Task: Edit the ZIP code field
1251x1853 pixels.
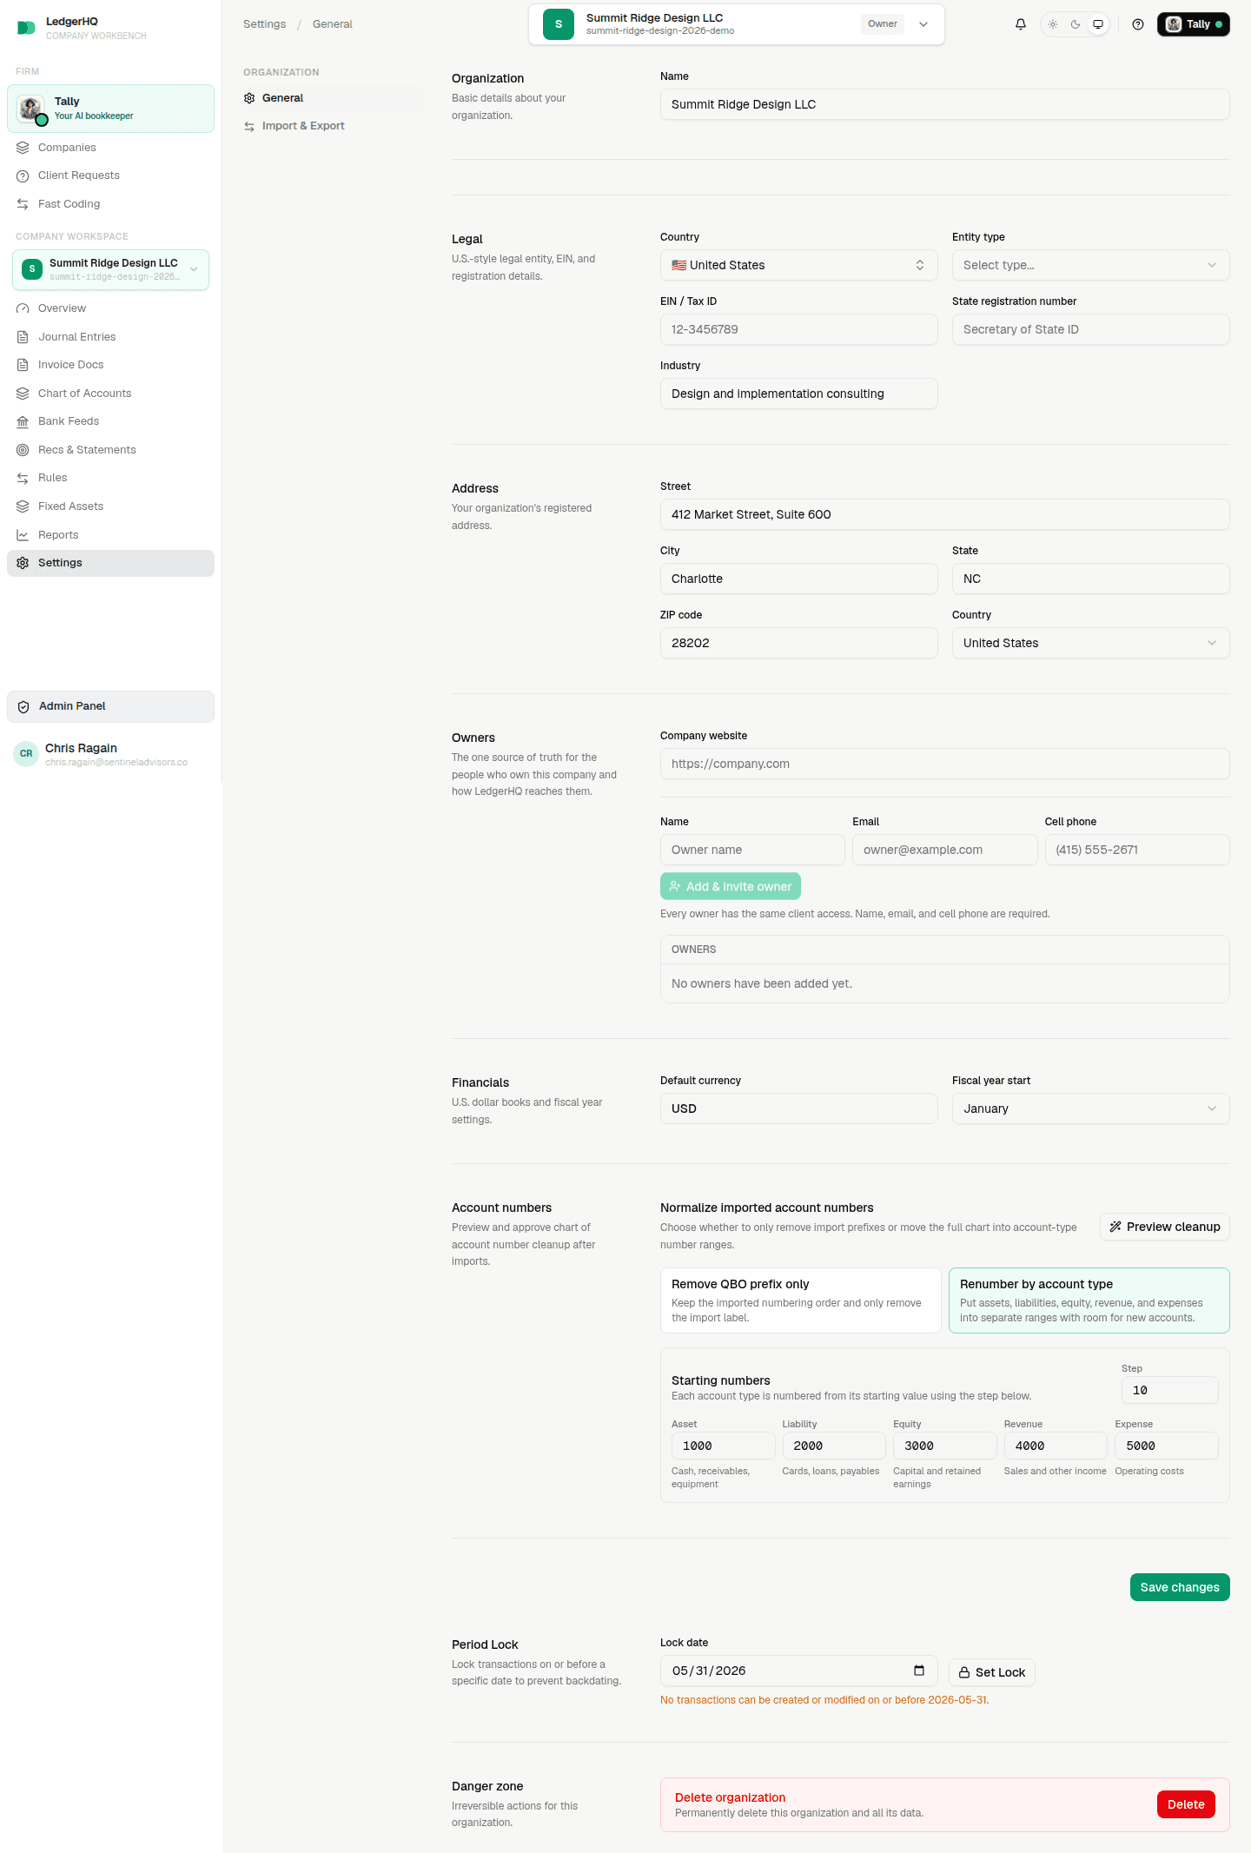Action: click(x=798, y=643)
